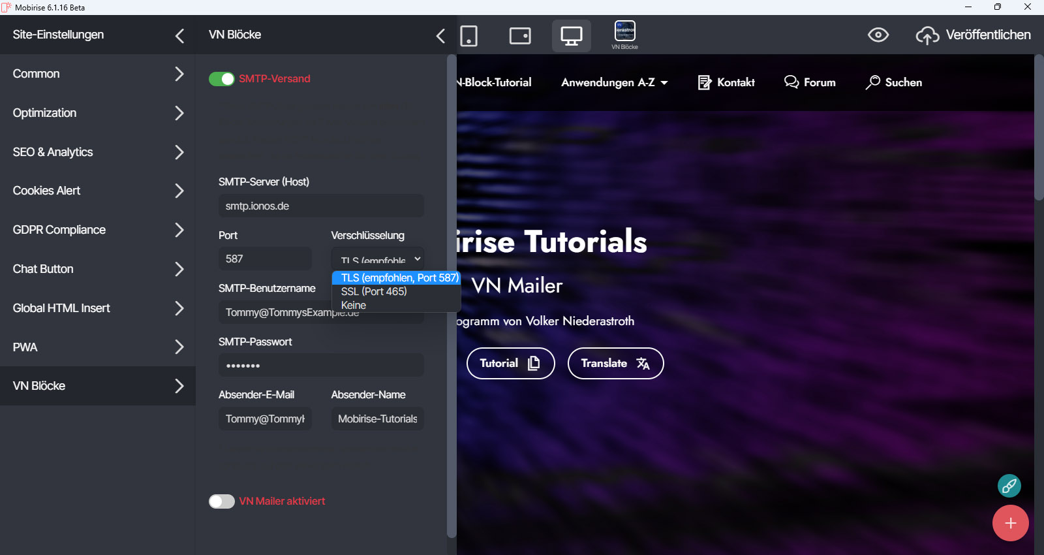Image resolution: width=1044 pixels, height=555 pixels.
Task: Expand the Optimization settings
Action: pyautogui.click(x=98, y=113)
